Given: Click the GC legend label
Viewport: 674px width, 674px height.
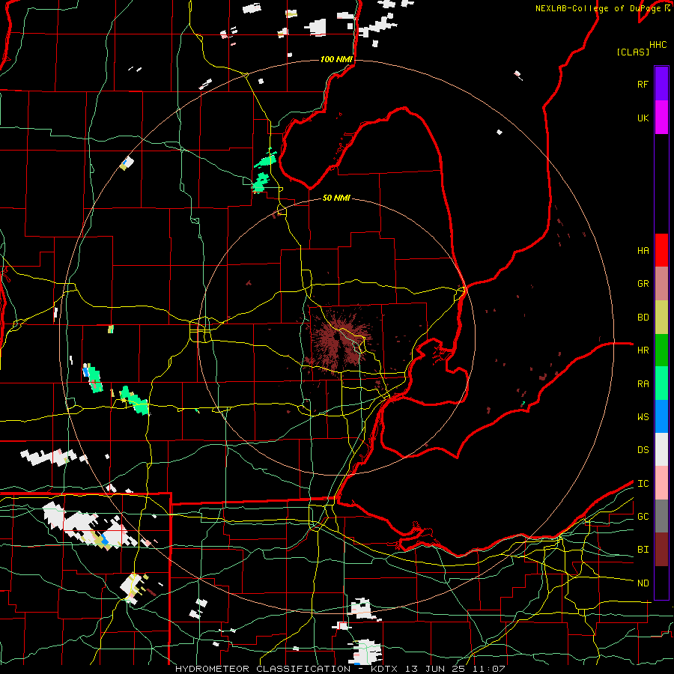Looking at the screenshot, I should pos(643,517).
